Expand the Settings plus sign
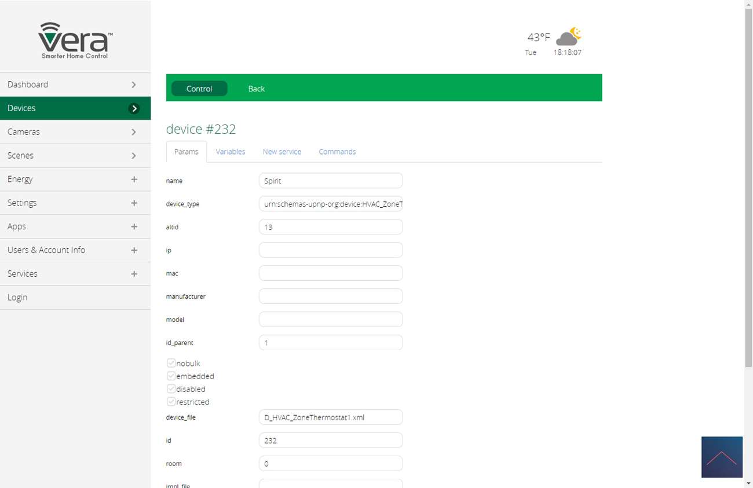The width and height of the screenshot is (753, 488). tap(134, 203)
